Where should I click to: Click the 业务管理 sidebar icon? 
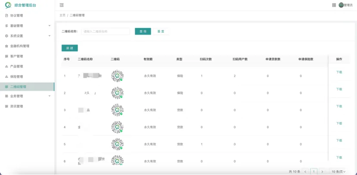(6, 96)
